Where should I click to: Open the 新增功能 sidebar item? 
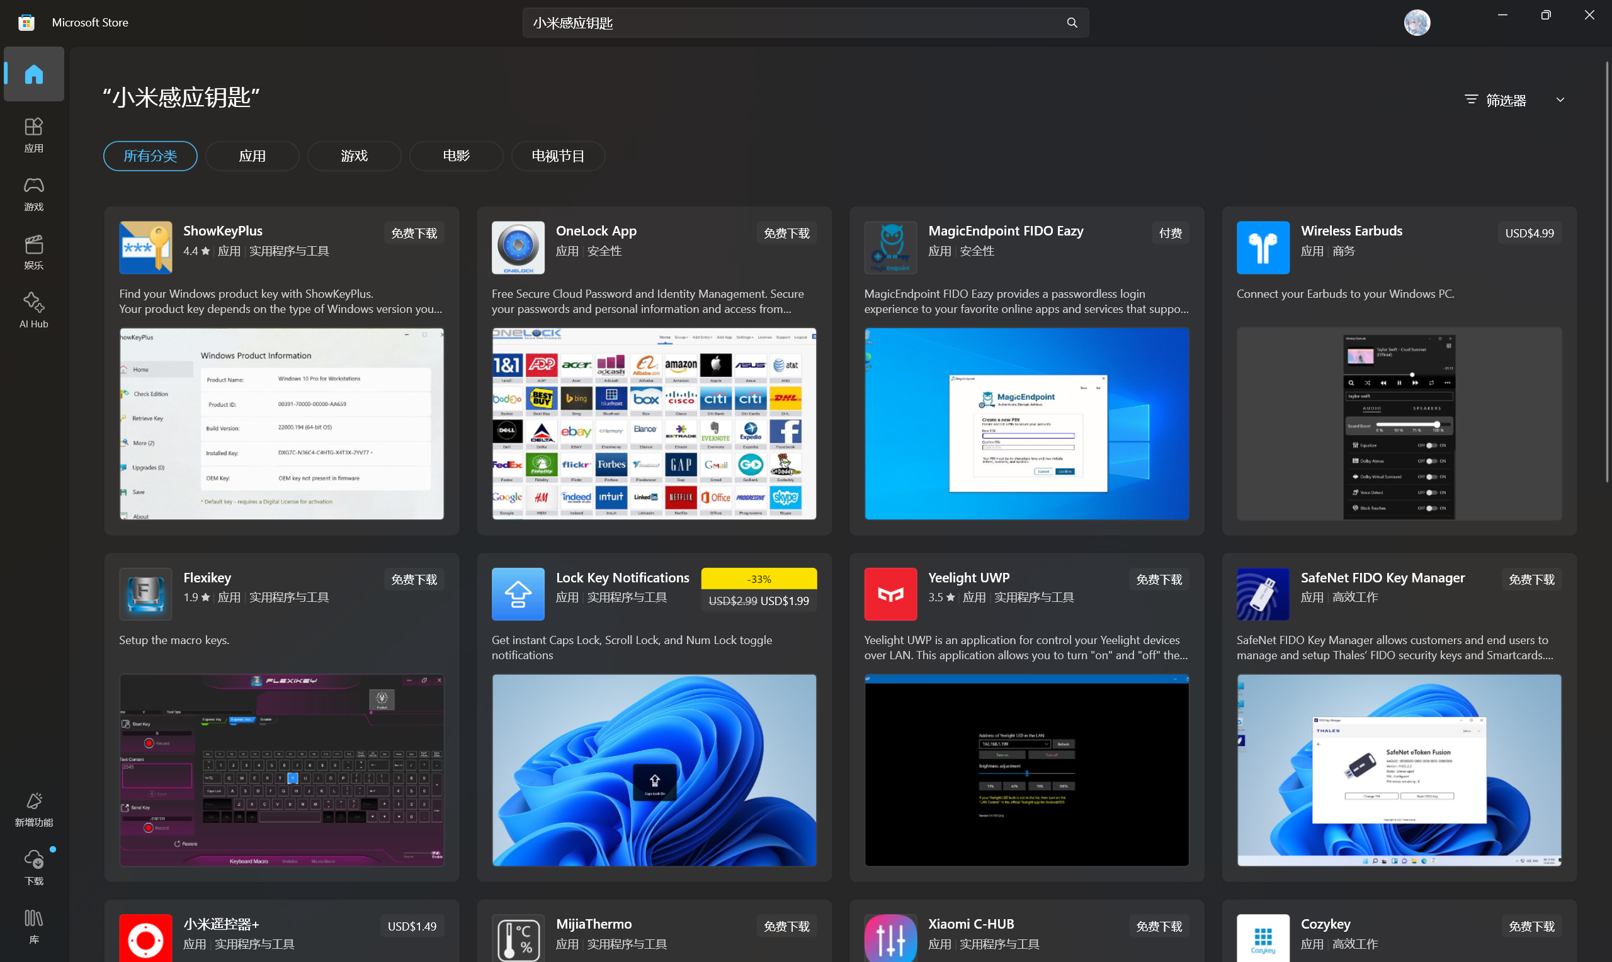pyautogui.click(x=34, y=810)
